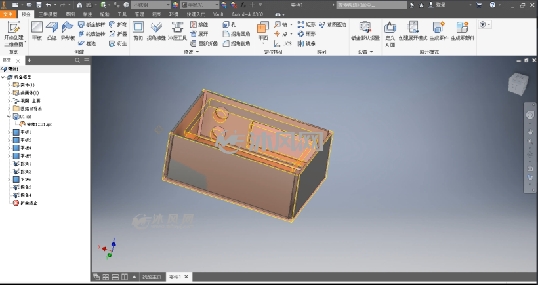Open the 点 (Point) dropdown arrow
The width and height of the screenshot is (538, 285).
click(291, 34)
